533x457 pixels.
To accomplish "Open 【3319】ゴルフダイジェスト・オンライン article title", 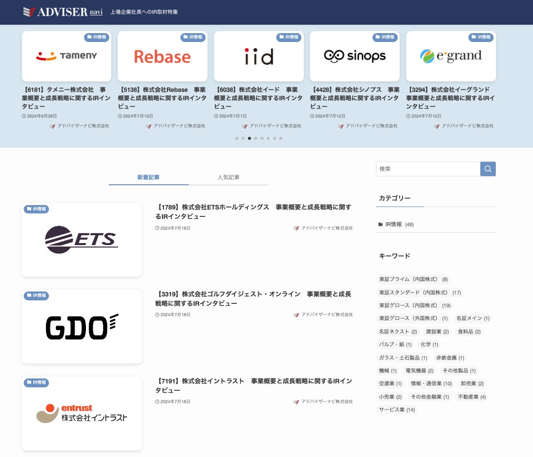I will coord(253,298).
